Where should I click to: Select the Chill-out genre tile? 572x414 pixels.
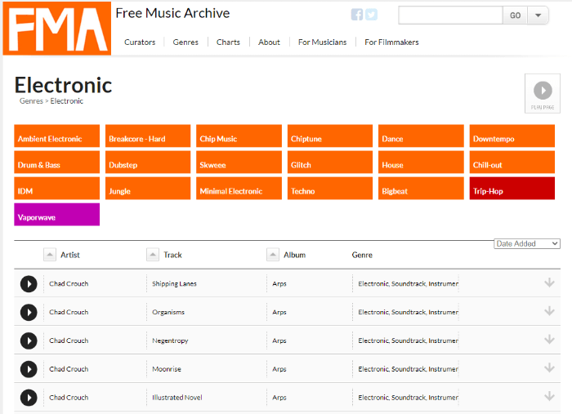pyautogui.click(x=512, y=162)
